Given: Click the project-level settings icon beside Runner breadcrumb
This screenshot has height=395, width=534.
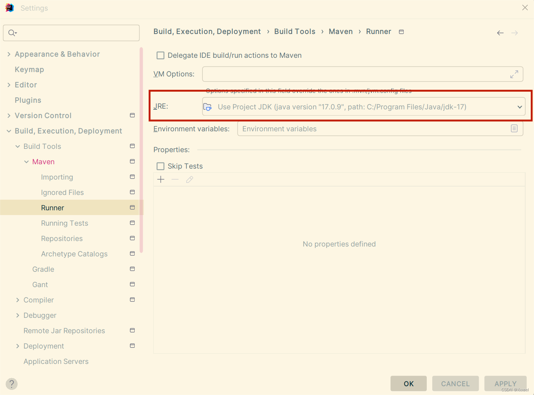Looking at the screenshot, I should (401, 32).
